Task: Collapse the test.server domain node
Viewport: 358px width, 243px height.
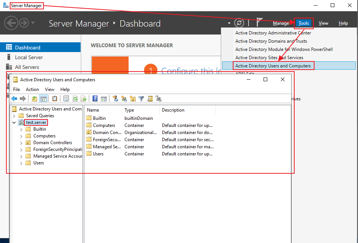Action: pos(14,123)
